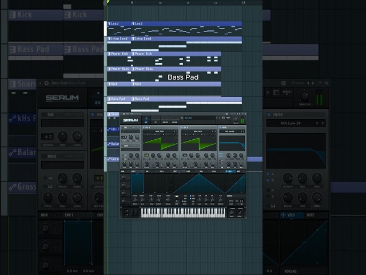The height and width of the screenshot is (275, 366).
Task: Click the PORTA knob near the keyboard
Action: [232, 213]
